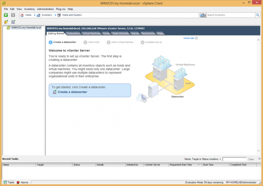Click the Create a datacenter link
The image size is (263, 186).
point(72,92)
